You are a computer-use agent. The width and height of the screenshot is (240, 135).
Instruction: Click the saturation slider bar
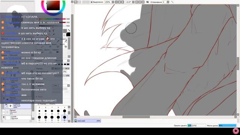[52, 22]
